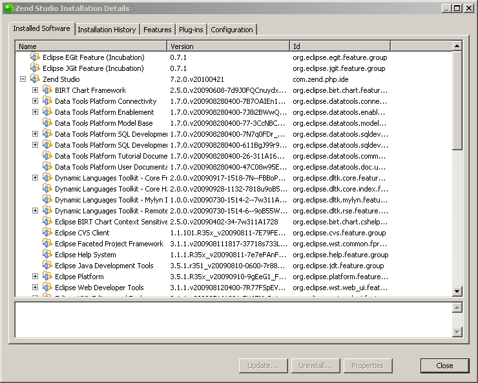The width and height of the screenshot is (478, 383).
Task: Select the Eclipse CVS Client row
Action: 234,232
